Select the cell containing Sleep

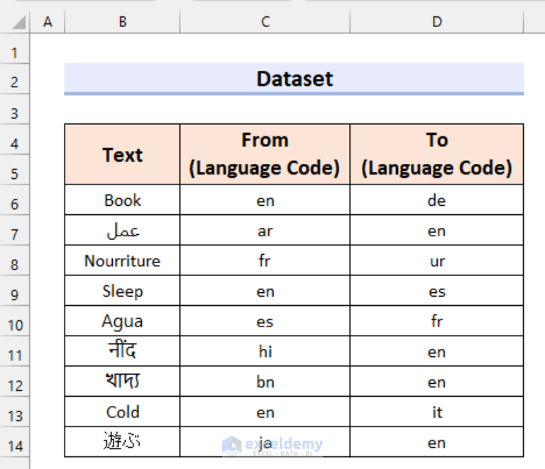pyautogui.click(x=122, y=291)
